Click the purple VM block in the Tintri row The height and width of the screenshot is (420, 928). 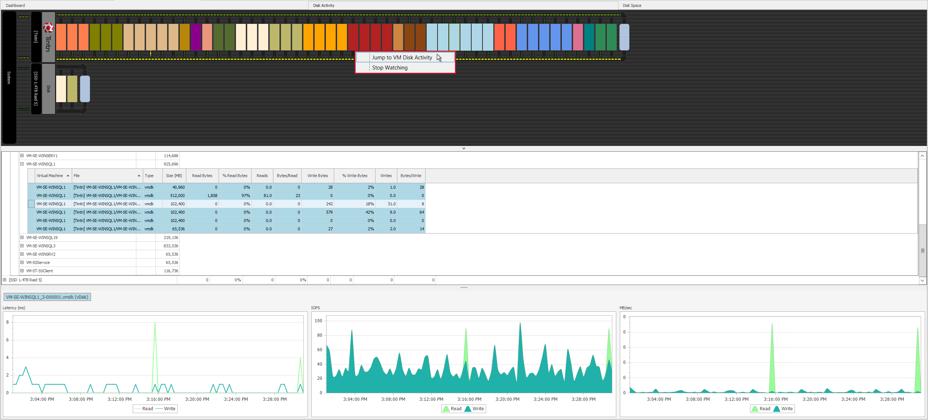coord(196,37)
